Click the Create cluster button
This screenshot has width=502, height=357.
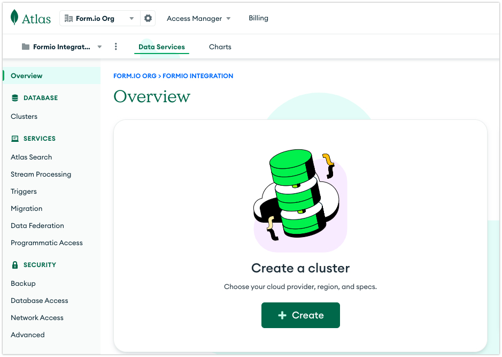[300, 315]
